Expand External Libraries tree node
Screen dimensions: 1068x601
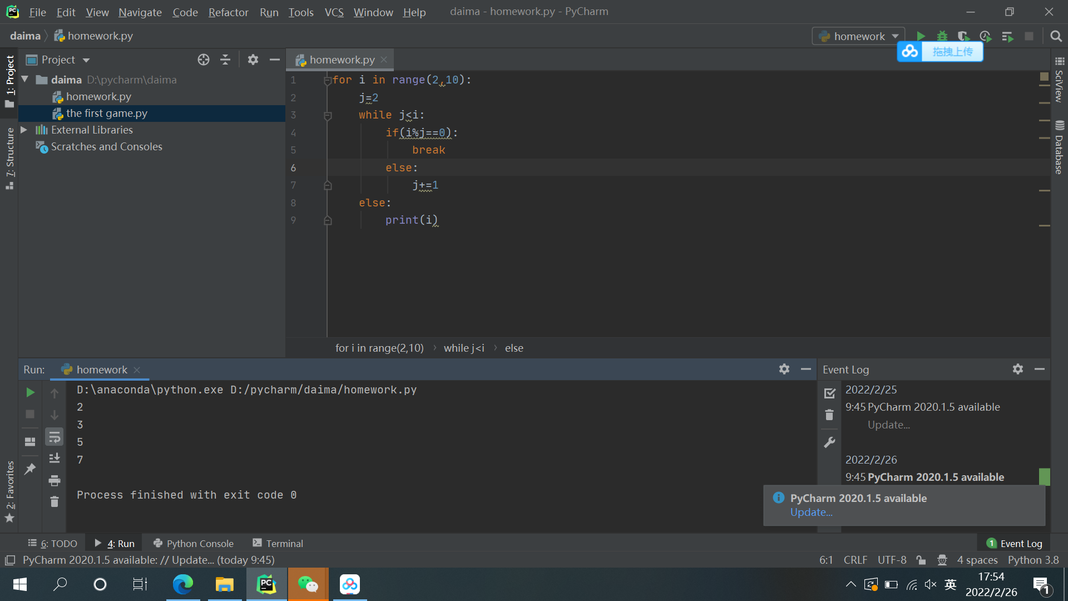[x=24, y=130]
